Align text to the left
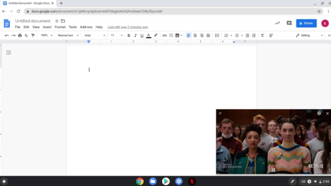 coord(188,35)
